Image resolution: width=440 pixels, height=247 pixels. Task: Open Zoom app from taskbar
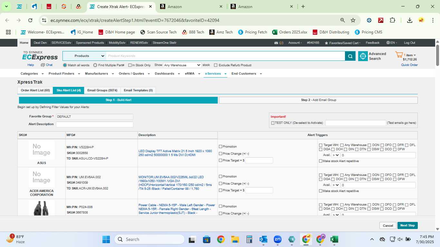278,239
